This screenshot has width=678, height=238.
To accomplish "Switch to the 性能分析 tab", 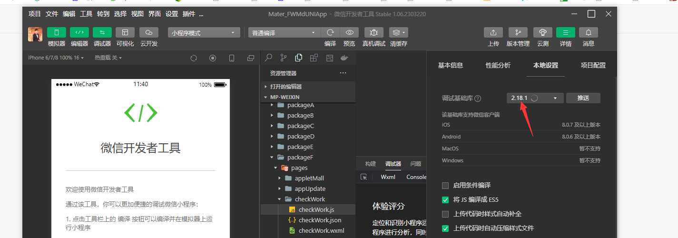I will [x=498, y=65].
